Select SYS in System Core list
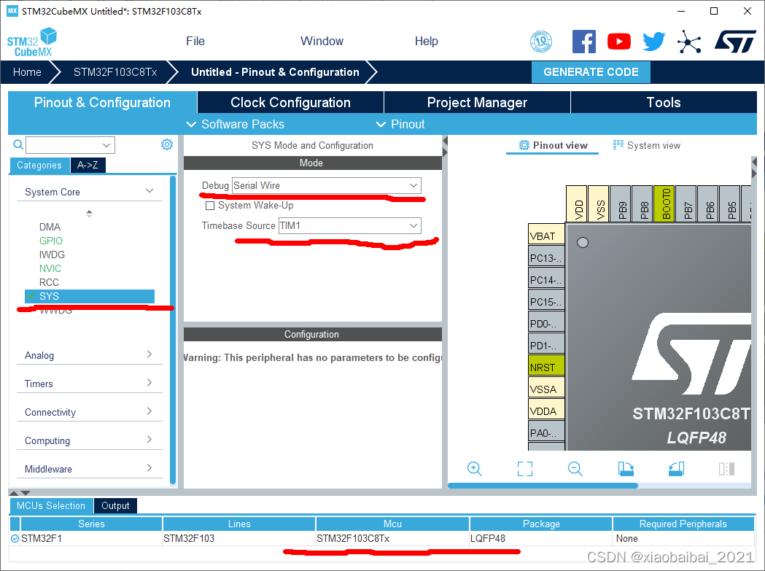The width and height of the screenshot is (765, 571). point(90,296)
